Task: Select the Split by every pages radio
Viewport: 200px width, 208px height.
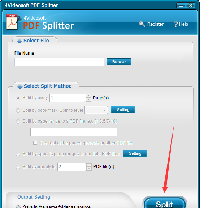Action: [x=18, y=98]
